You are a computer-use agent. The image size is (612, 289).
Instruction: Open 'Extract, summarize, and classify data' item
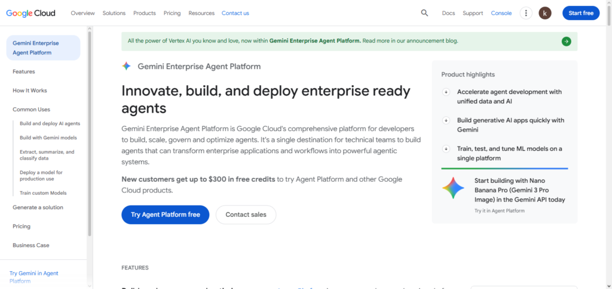[x=47, y=155]
